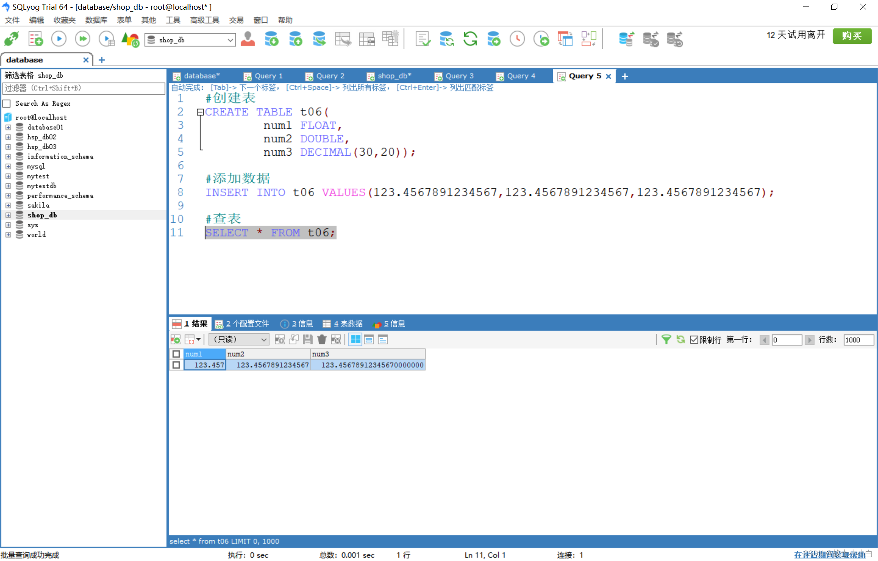Click the 购买 buy button

pyautogui.click(x=852, y=36)
